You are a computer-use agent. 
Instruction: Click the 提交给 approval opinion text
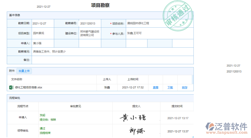pyautogui.click(x=48, y=120)
